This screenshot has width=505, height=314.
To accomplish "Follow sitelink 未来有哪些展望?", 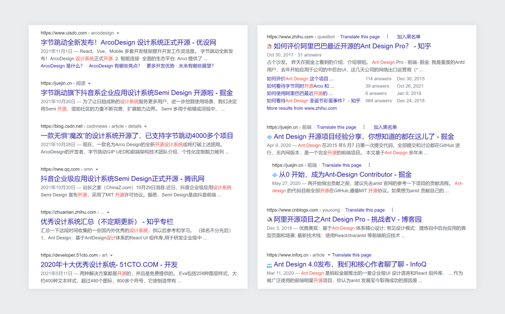I will click(196, 66).
